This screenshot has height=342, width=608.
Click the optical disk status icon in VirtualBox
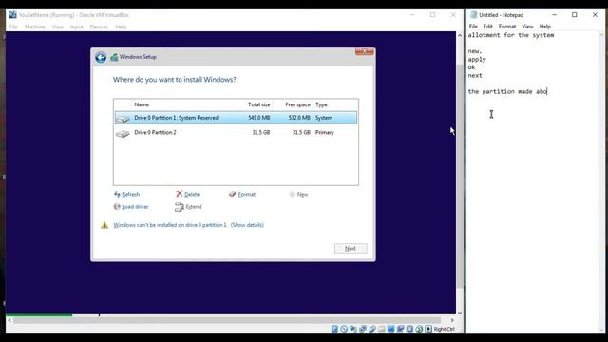344,329
